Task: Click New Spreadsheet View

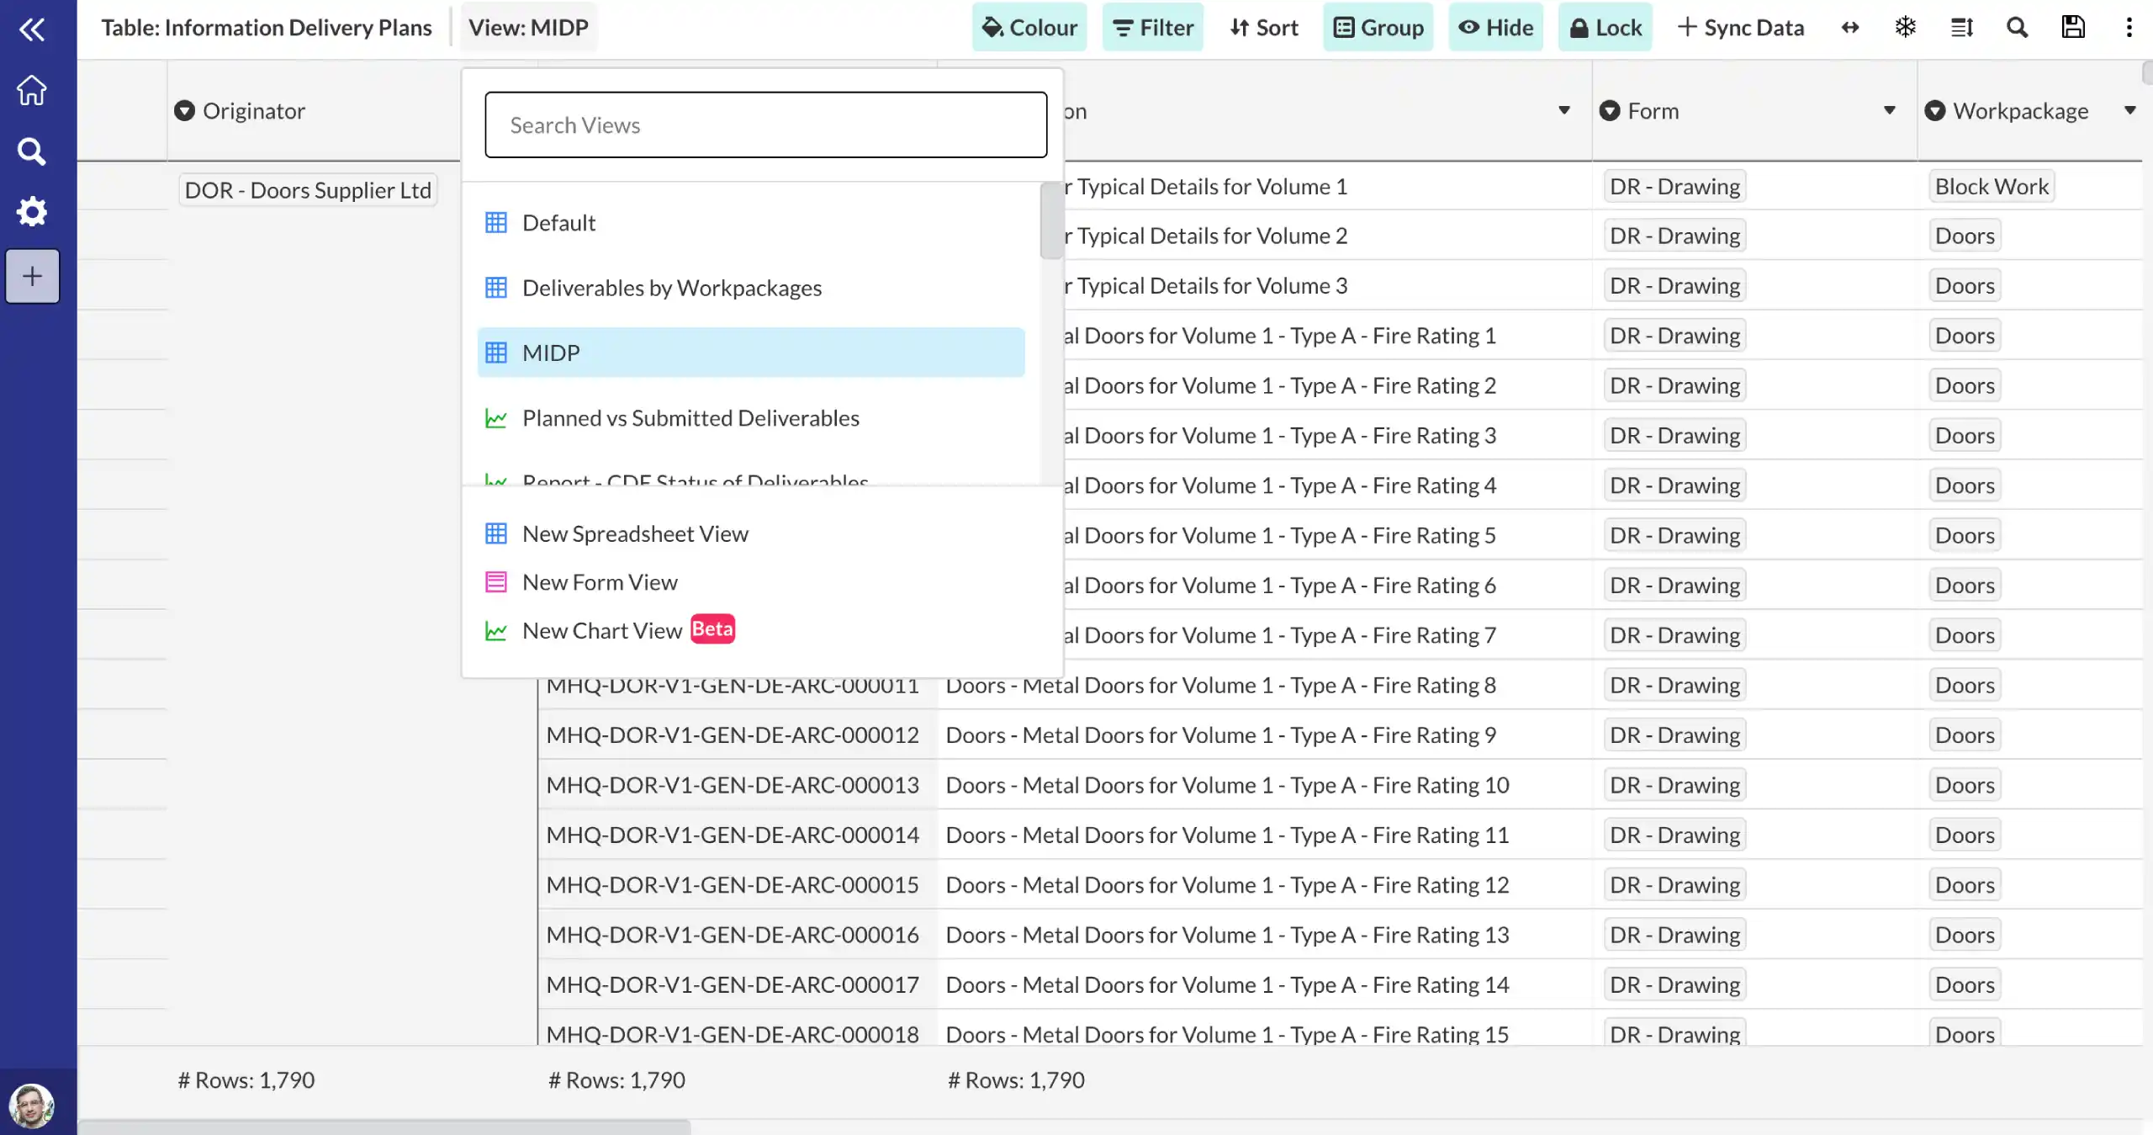Action: pos(636,533)
